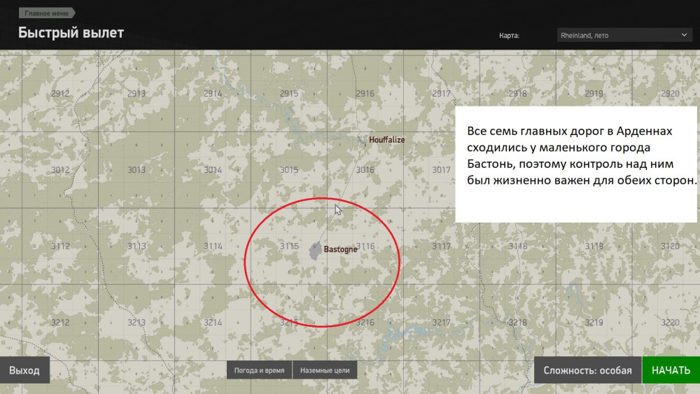Screen dimensions: 700x394
Task: Click map grid square 3218
Action: pos(518,322)
